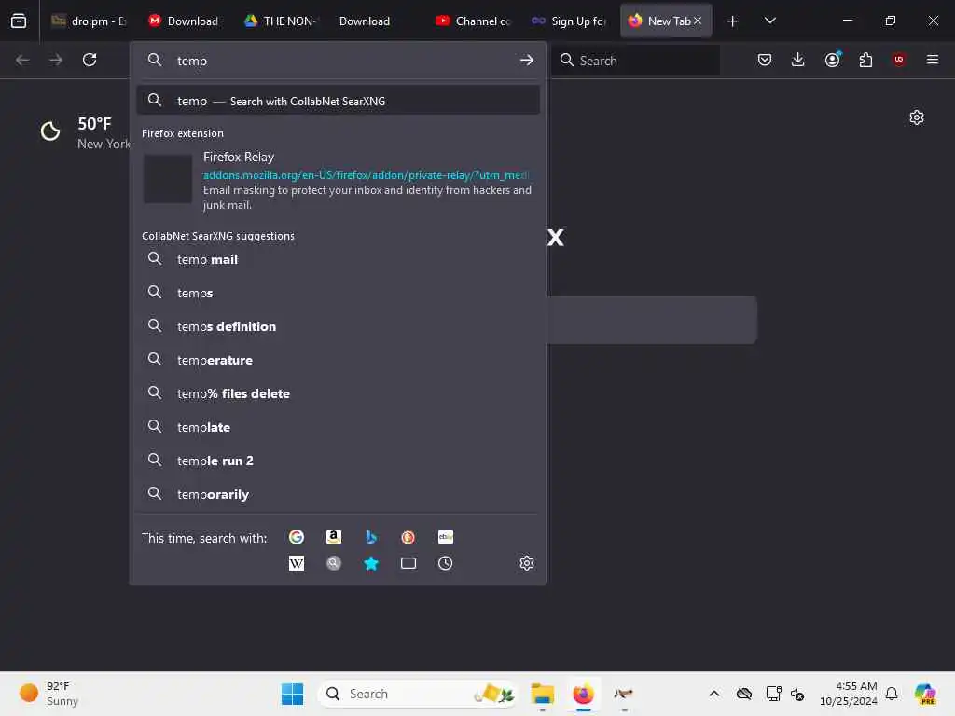Search this time with Wikipedia
955x716 pixels.
coord(297,563)
